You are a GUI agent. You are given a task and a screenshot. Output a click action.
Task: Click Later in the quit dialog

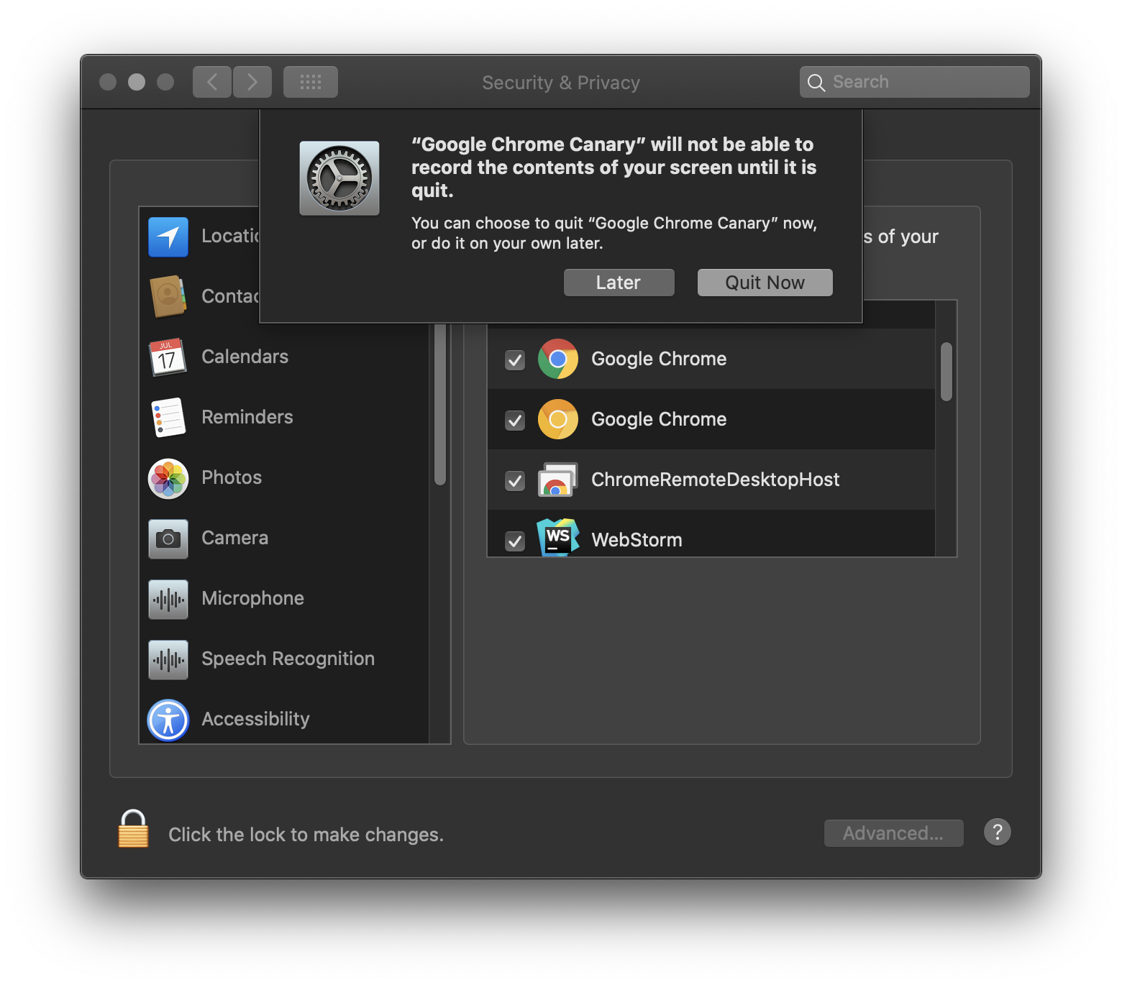click(x=619, y=283)
